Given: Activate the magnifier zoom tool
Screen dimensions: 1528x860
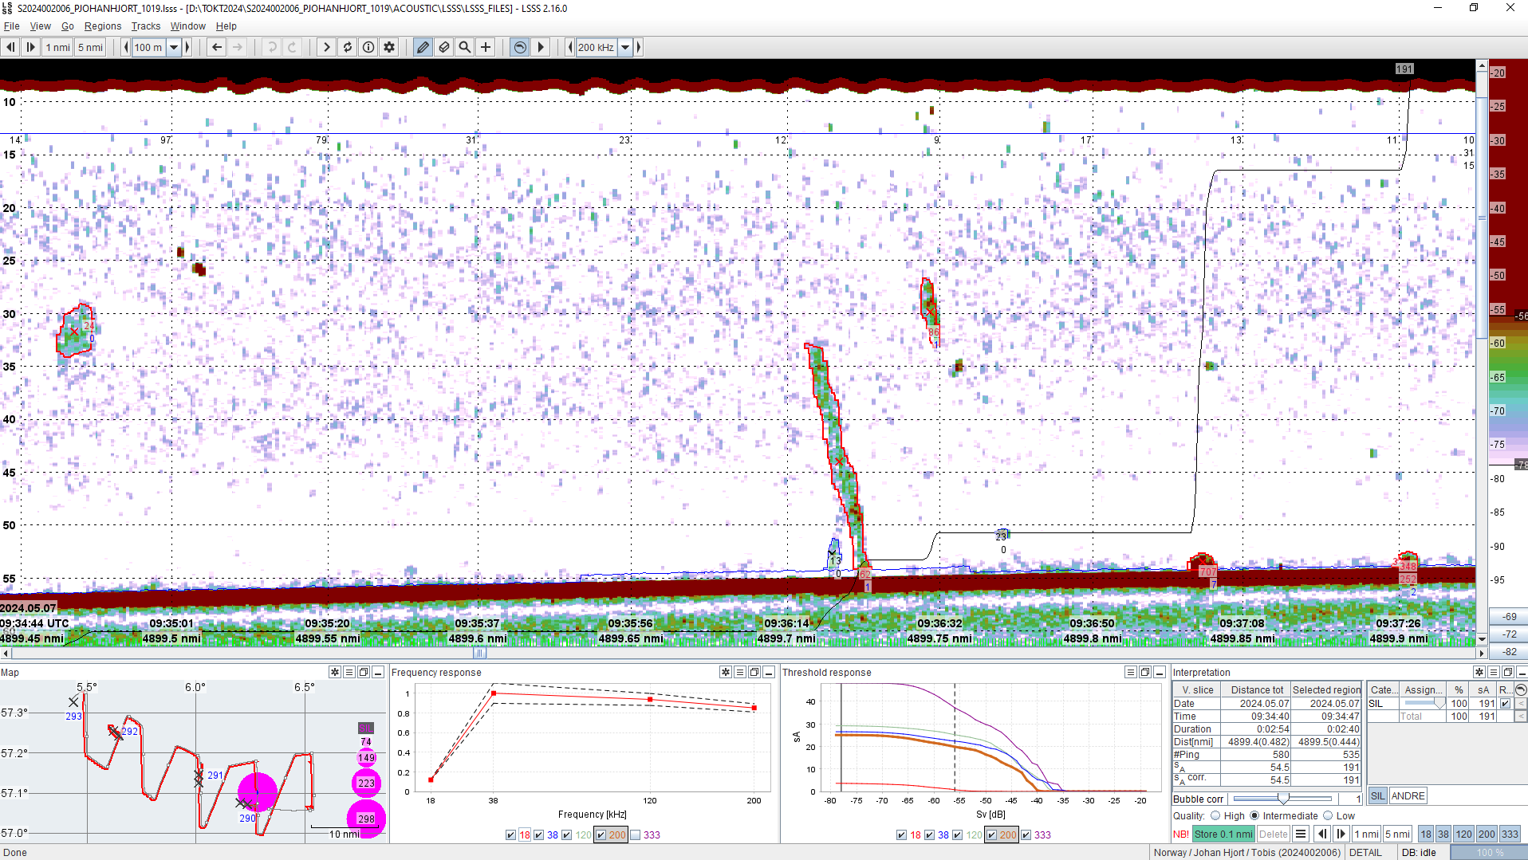Looking at the screenshot, I should click(x=465, y=47).
